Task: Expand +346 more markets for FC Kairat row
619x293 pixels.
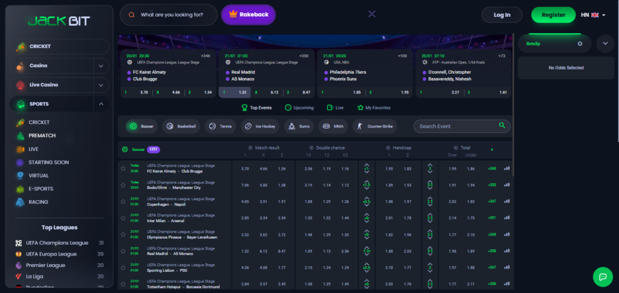Action: [x=492, y=169]
